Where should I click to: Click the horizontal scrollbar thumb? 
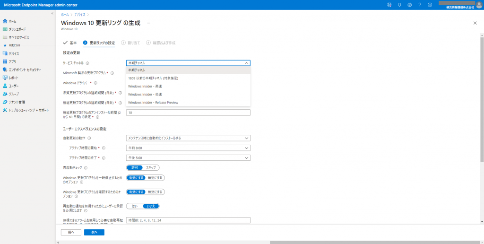tap(375, 242)
